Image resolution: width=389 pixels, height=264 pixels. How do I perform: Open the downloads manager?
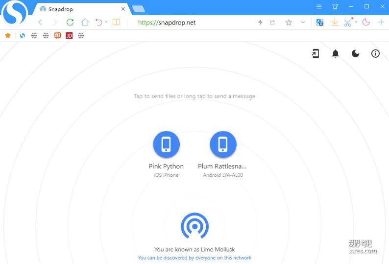point(335,23)
